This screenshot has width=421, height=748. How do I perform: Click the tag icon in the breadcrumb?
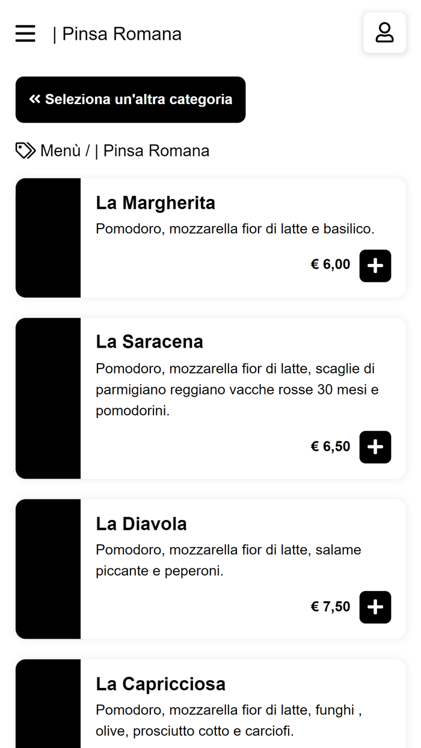(25, 150)
